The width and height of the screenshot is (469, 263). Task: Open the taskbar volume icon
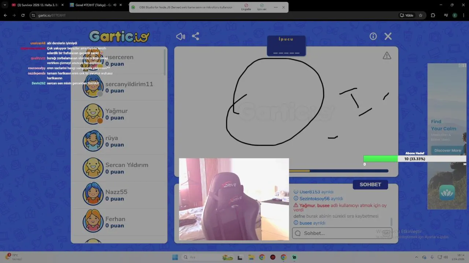[446, 257]
